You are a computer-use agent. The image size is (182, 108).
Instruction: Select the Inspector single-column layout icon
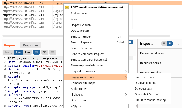click(x=164, y=43)
